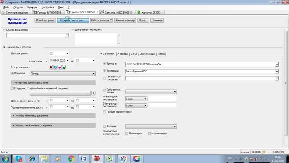This screenshot has width=289, height=163.
Task: Open the Шаблон фильтра dropdown
Action: tap(101, 20)
